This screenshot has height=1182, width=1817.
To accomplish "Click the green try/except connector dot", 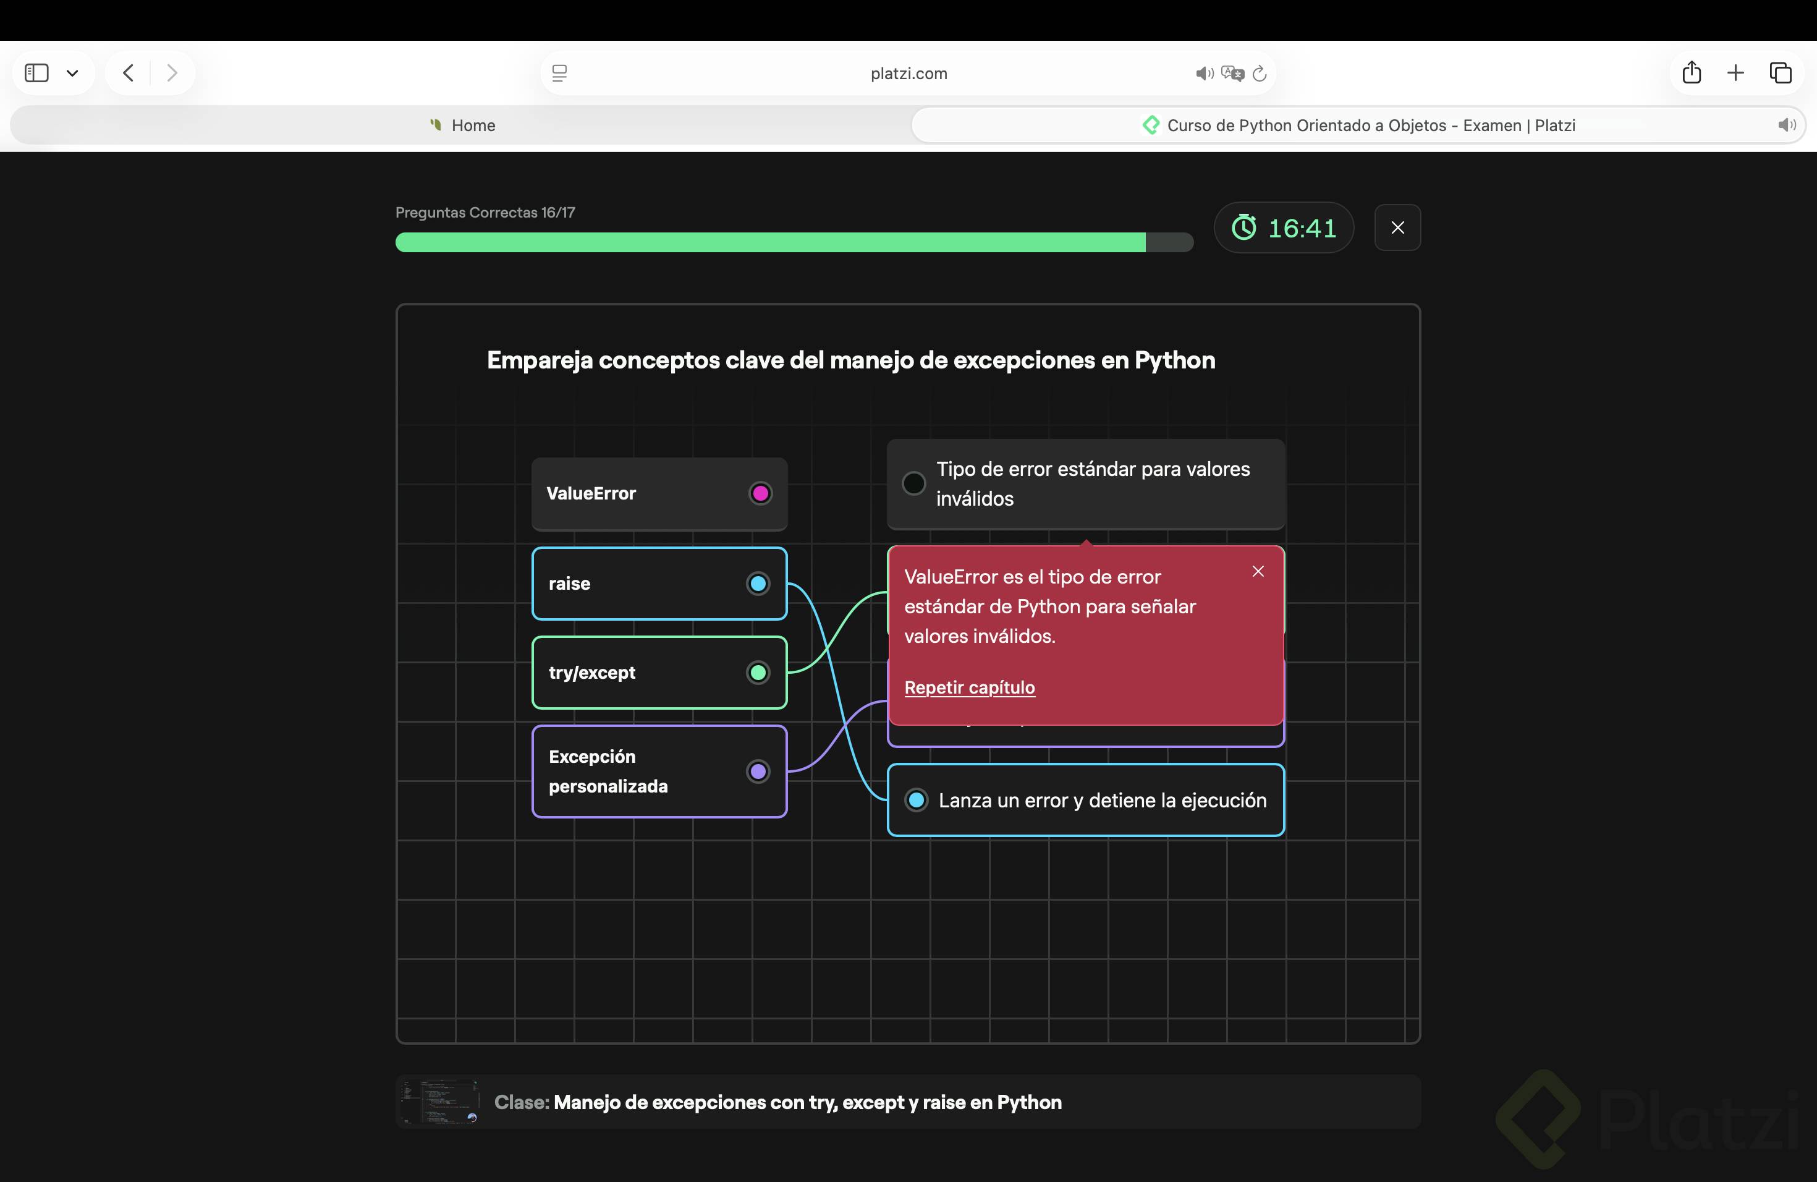I will (757, 673).
